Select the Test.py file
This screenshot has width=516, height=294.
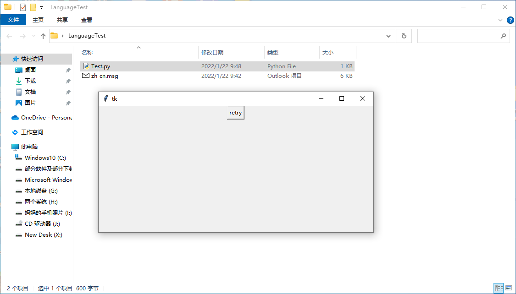coord(217,66)
